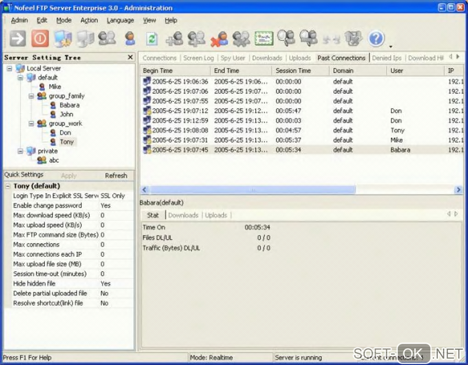This screenshot has width=468, height=365.
Task: Open the View menu
Action: point(149,20)
